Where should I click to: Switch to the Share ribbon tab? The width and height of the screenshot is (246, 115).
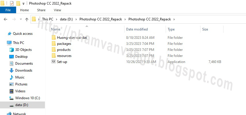pyautogui.click(x=41, y=10)
